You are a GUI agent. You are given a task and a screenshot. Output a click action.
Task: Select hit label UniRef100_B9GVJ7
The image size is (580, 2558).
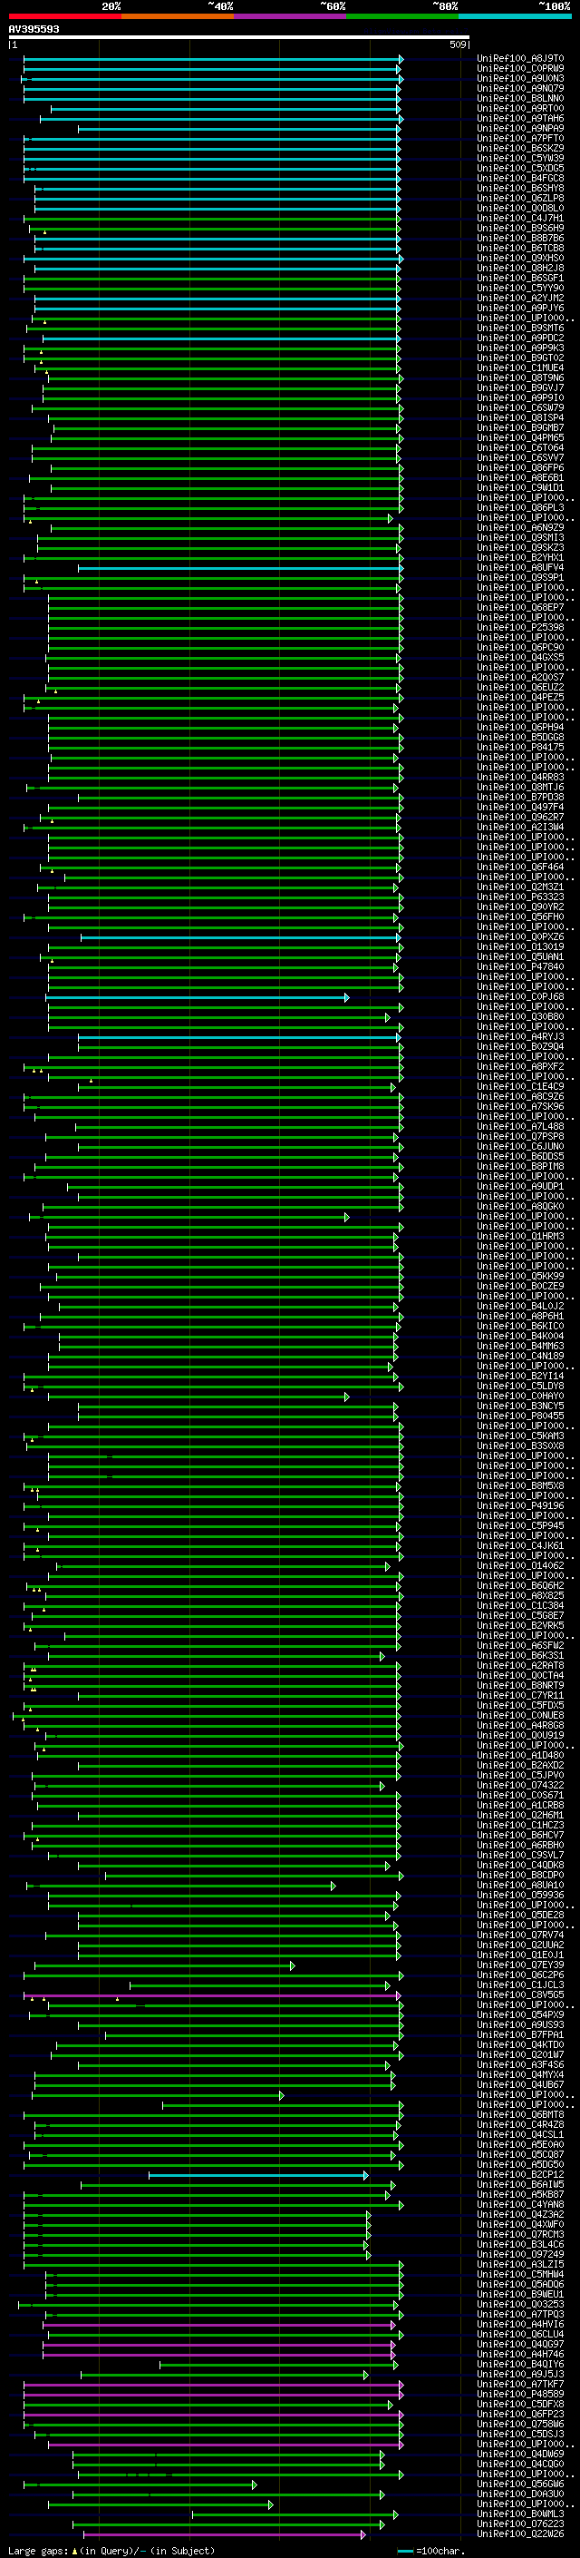(x=519, y=387)
